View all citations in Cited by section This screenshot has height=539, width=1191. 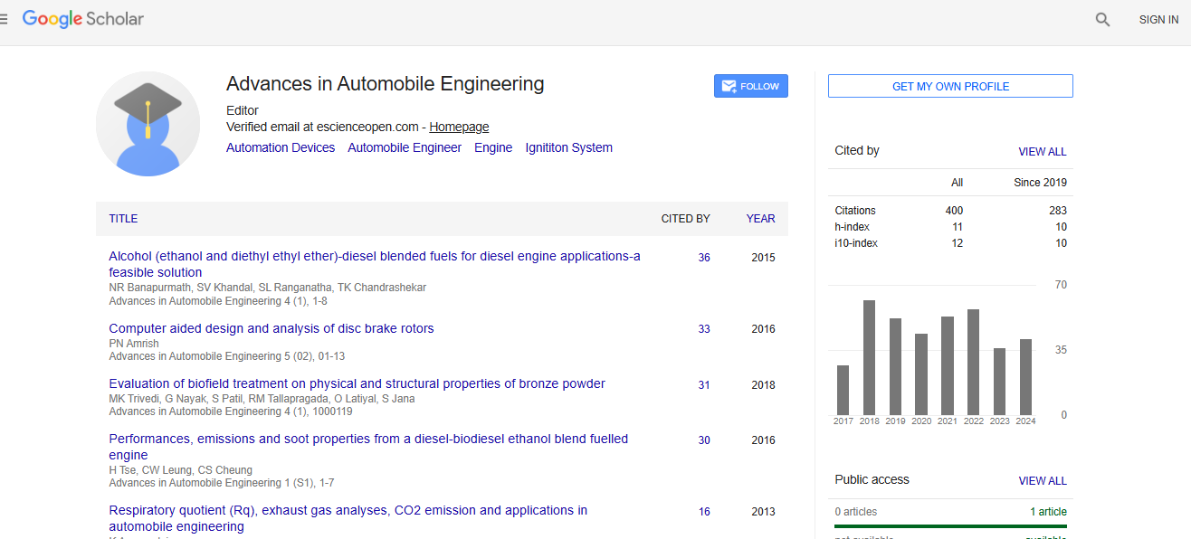[x=1042, y=152]
